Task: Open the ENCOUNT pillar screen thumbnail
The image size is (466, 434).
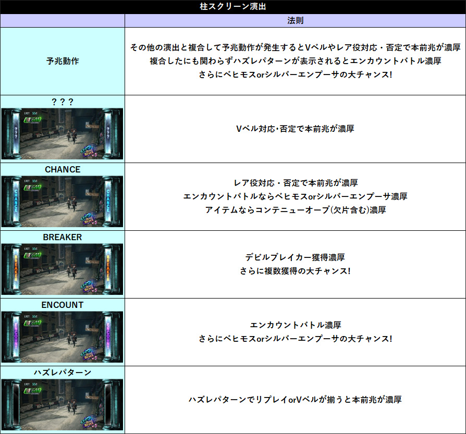Action: tap(62, 337)
